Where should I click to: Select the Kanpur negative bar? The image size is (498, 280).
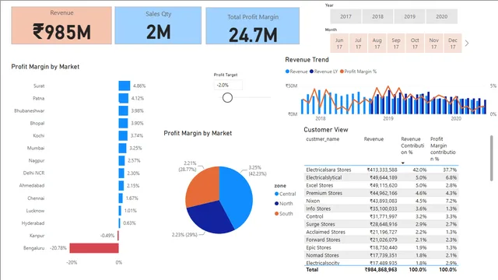[118, 236]
